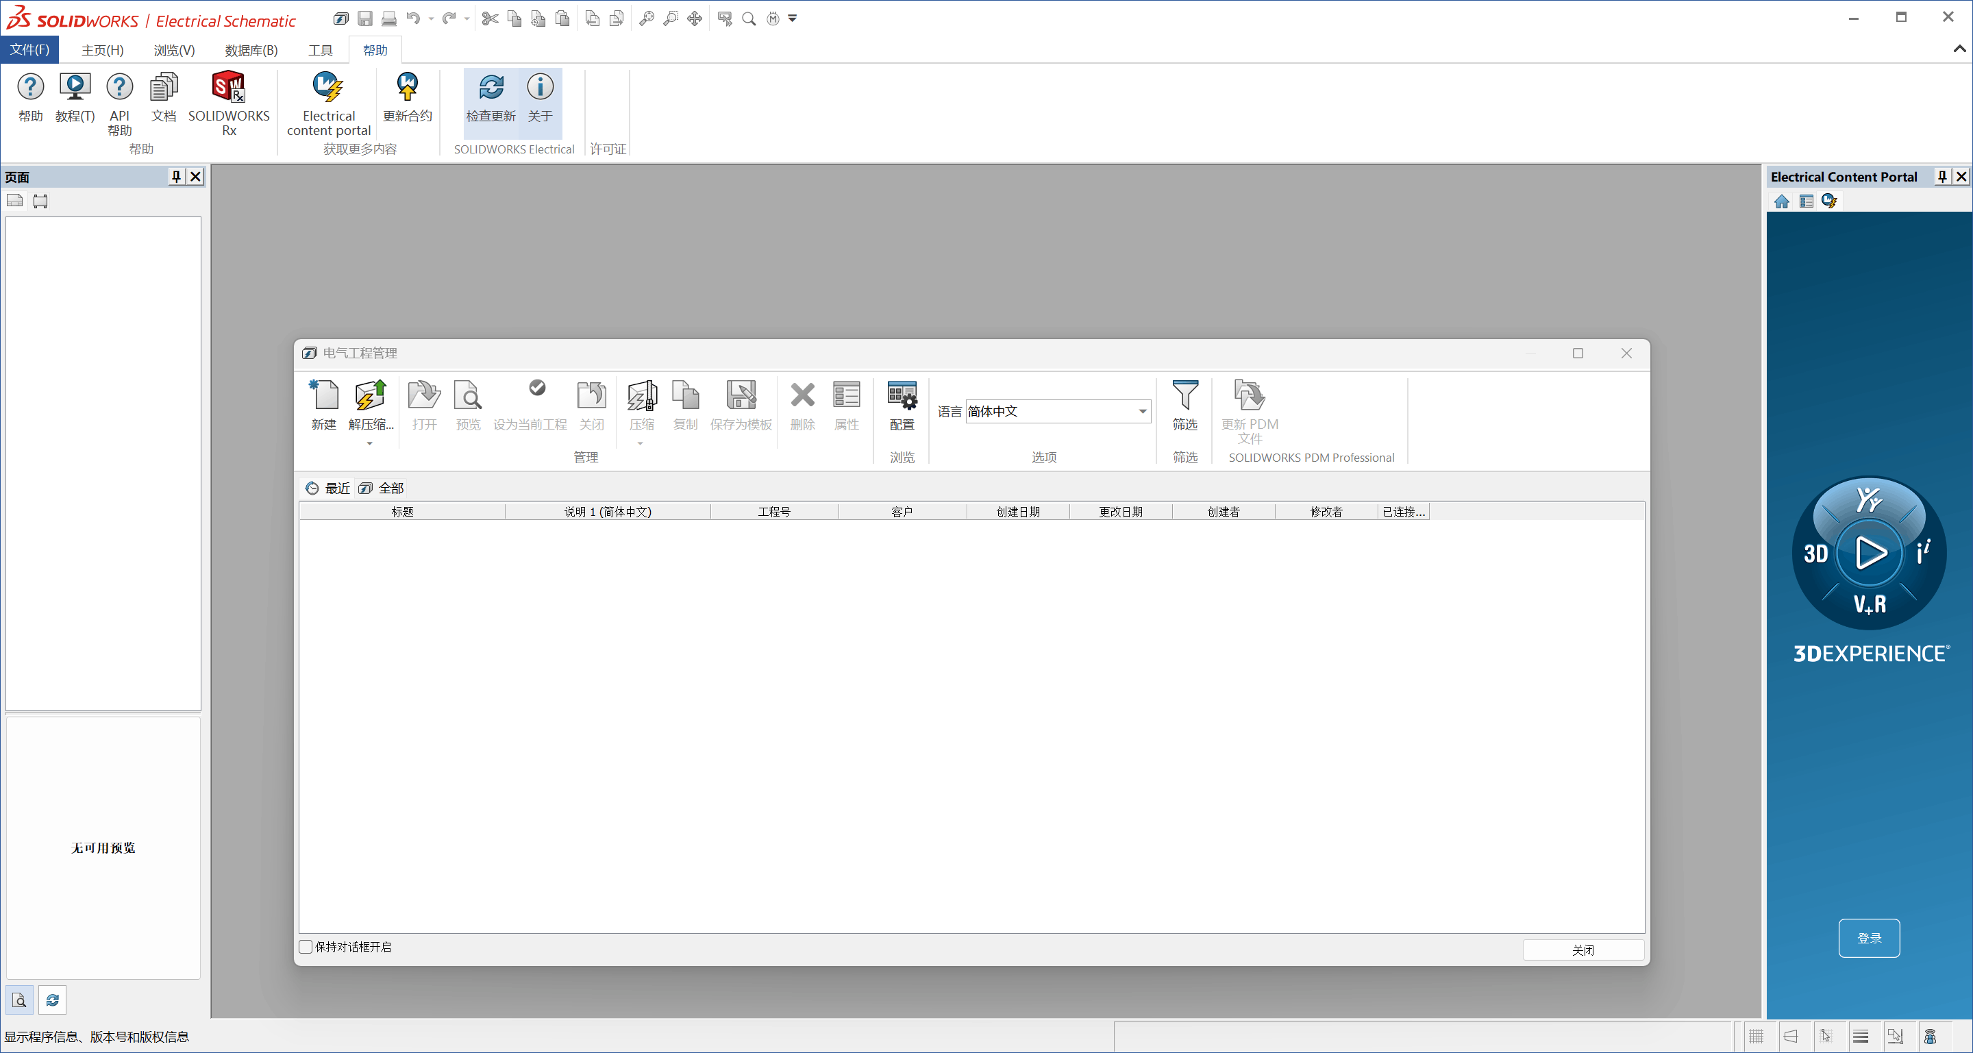Click the Unarchive (解压缩) project icon

[371, 396]
